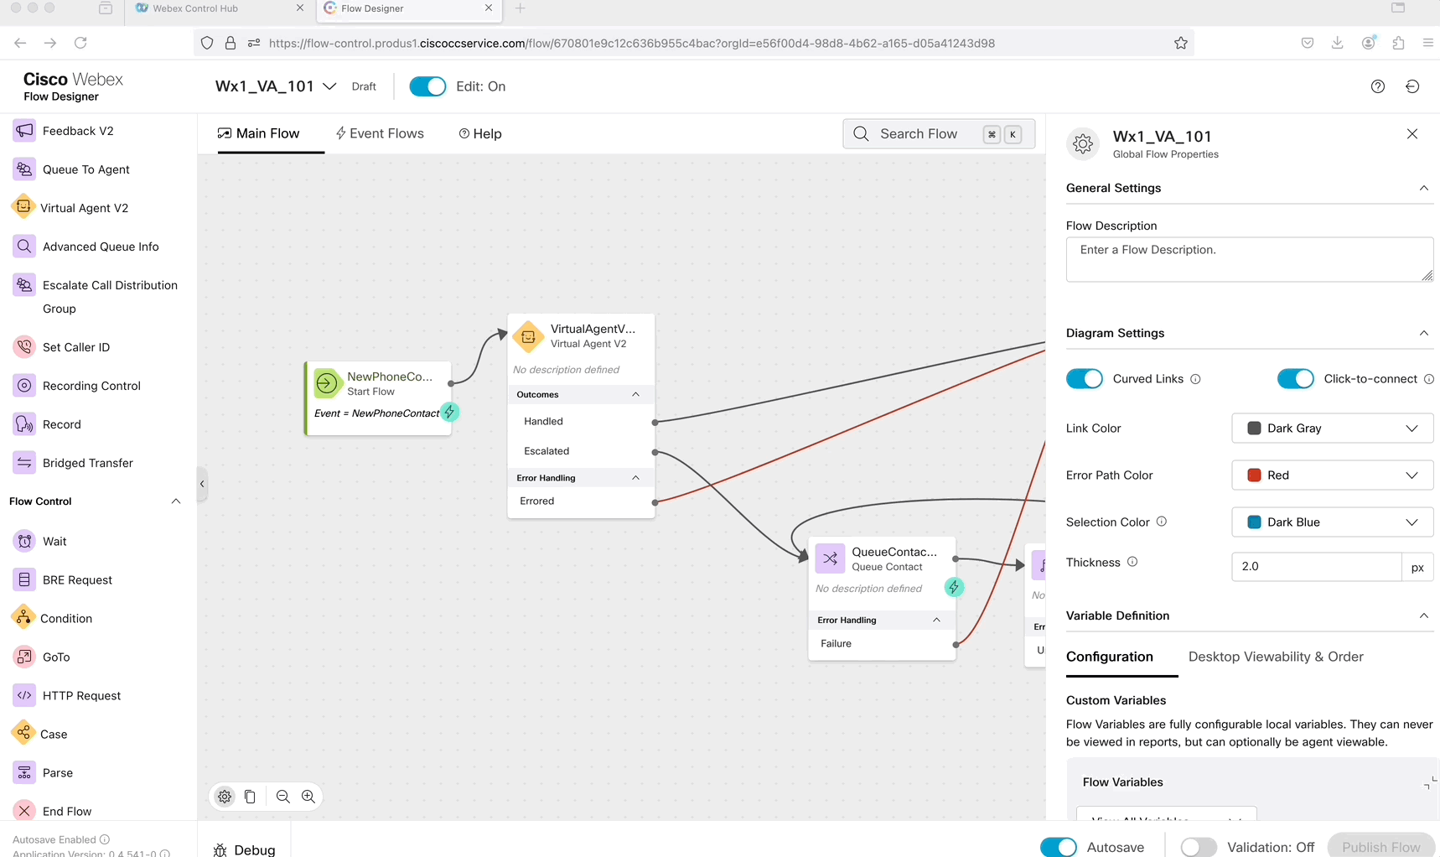
Task: Click the red Error Path Color swatch
Action: (x=1254, y=475)
